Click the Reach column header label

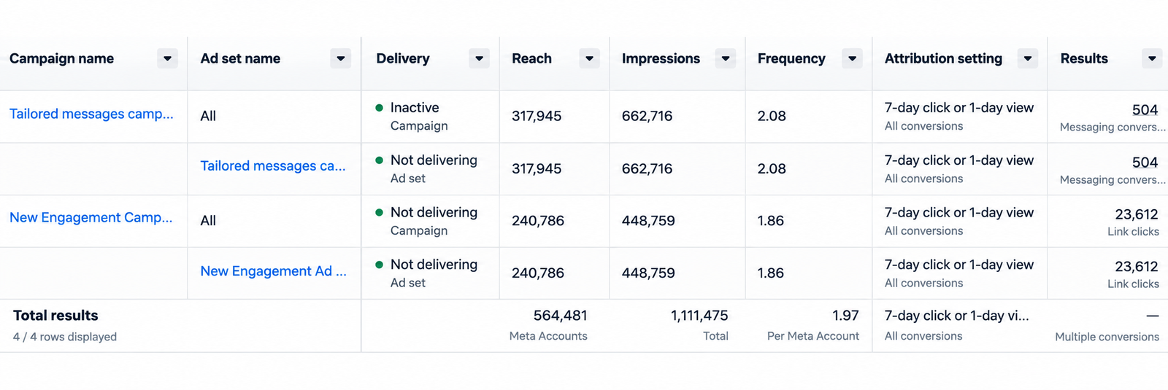coord(531,58)
